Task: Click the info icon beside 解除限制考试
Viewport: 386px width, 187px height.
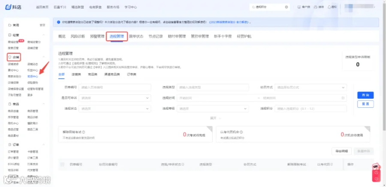Action: [x=84, y=132]
